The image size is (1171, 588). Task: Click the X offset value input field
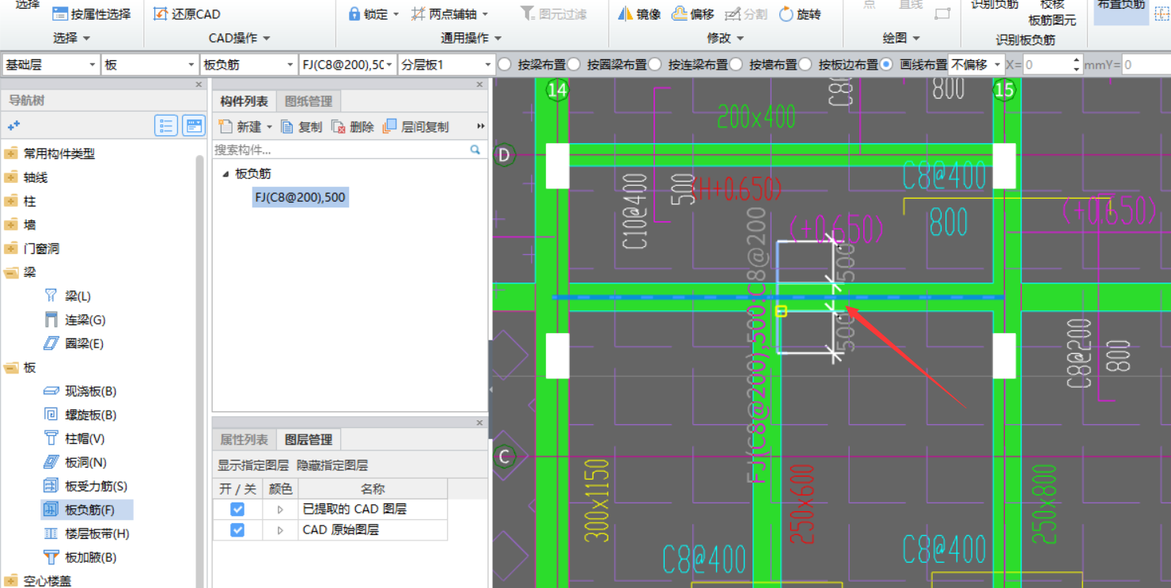tap(1047, 65)
